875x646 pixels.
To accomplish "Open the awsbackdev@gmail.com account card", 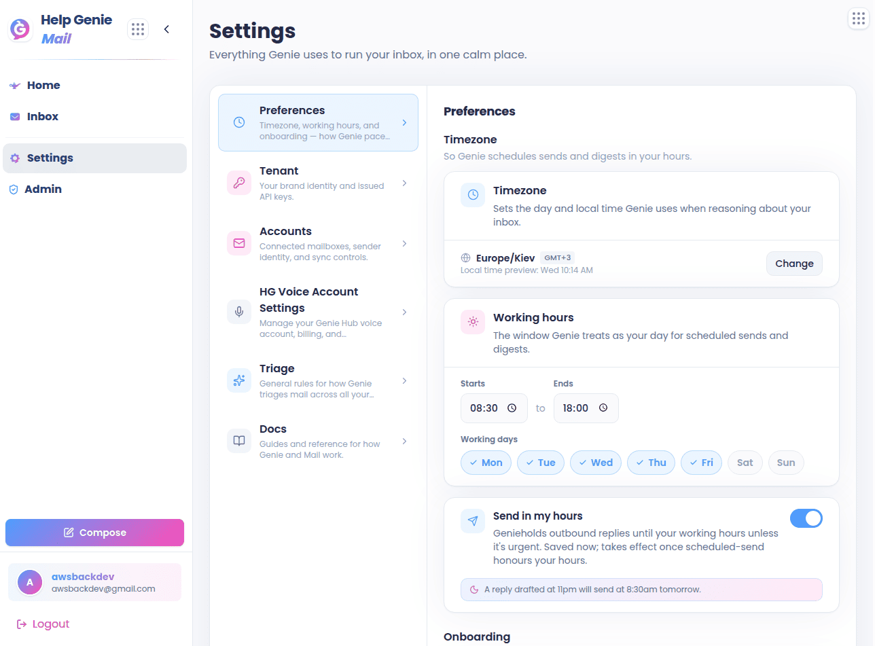I will coord(94,582).
